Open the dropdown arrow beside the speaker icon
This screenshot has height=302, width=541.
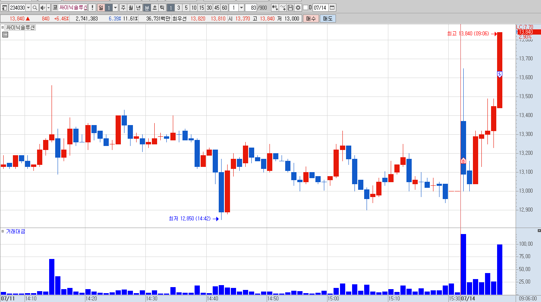(49, 8)
